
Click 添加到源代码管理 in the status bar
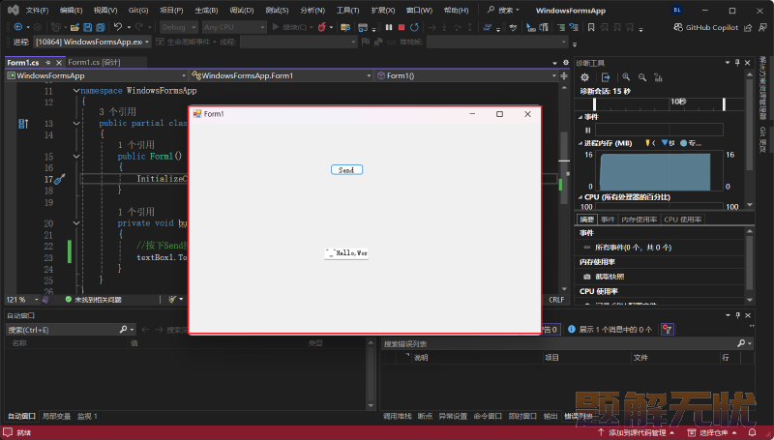[x=636, y=432]
